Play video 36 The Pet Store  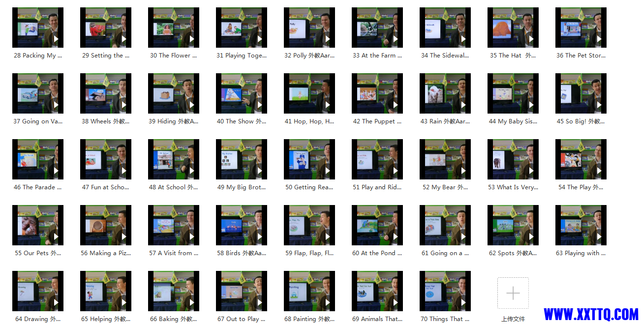tap(581, 28)
